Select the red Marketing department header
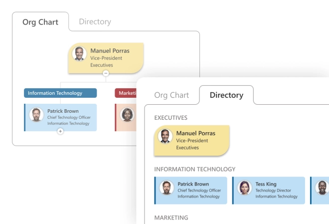Image resolution: width=329 pixels, height=224 pixels. click(126, 93)
